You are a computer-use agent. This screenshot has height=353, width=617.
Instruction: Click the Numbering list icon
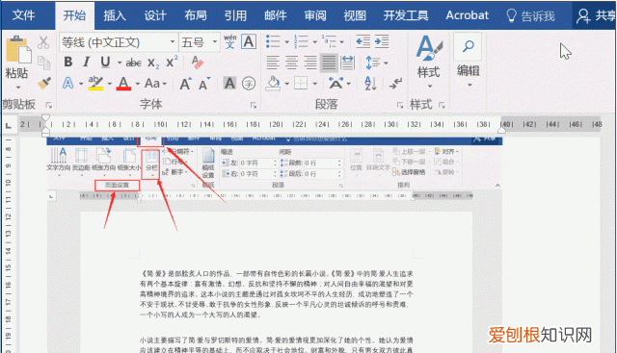302,41
